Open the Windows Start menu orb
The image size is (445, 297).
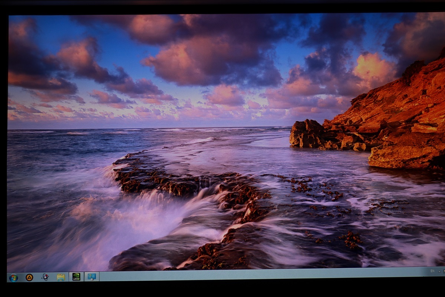pyautogui.click(x=13, y=277)
